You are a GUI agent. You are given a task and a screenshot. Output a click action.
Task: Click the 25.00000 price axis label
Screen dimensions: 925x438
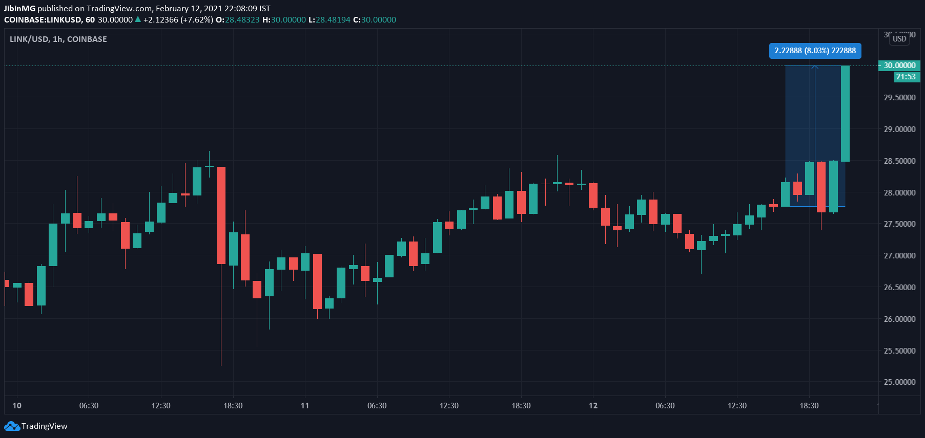tap(899, 382)
